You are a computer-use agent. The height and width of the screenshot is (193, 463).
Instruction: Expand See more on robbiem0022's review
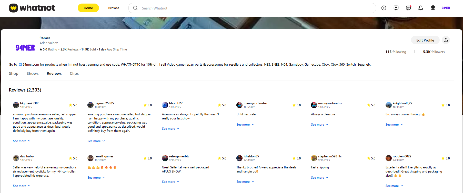tap(394, 186)
